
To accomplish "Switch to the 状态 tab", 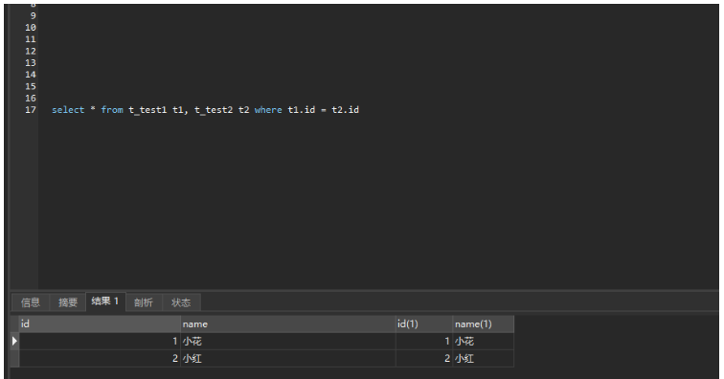I will [x=181, y=302].
